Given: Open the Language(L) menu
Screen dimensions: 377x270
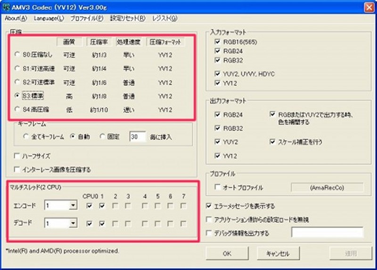Looking at the screenshot, I should (49, 18).
